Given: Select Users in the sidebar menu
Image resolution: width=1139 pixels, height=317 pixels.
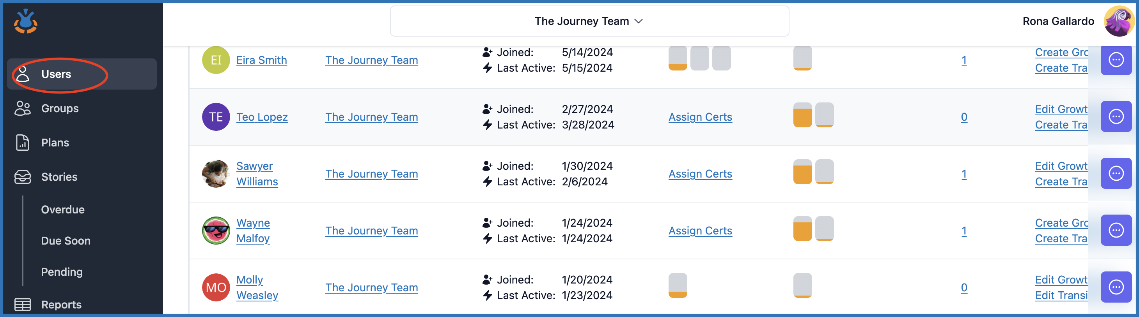Looking at the screenshot, I should pyautogui.click(x=56, y=74).
